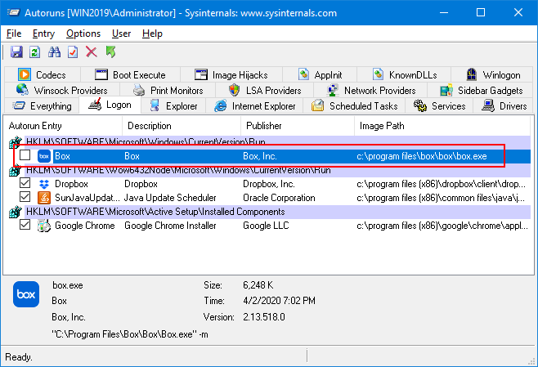Image resolution: width=538 pixels, height=367 pixels.
Task: Switch to the Winlogon tab
Action: pyautogui.click(x=493, y=74)
